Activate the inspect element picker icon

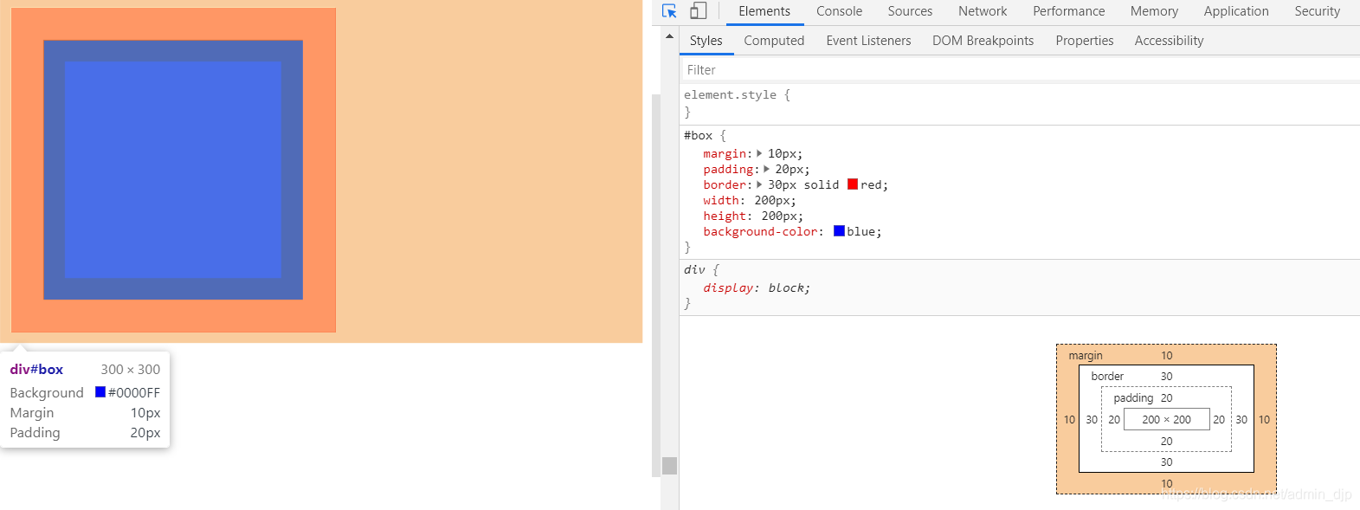click(x=669, y=11)
